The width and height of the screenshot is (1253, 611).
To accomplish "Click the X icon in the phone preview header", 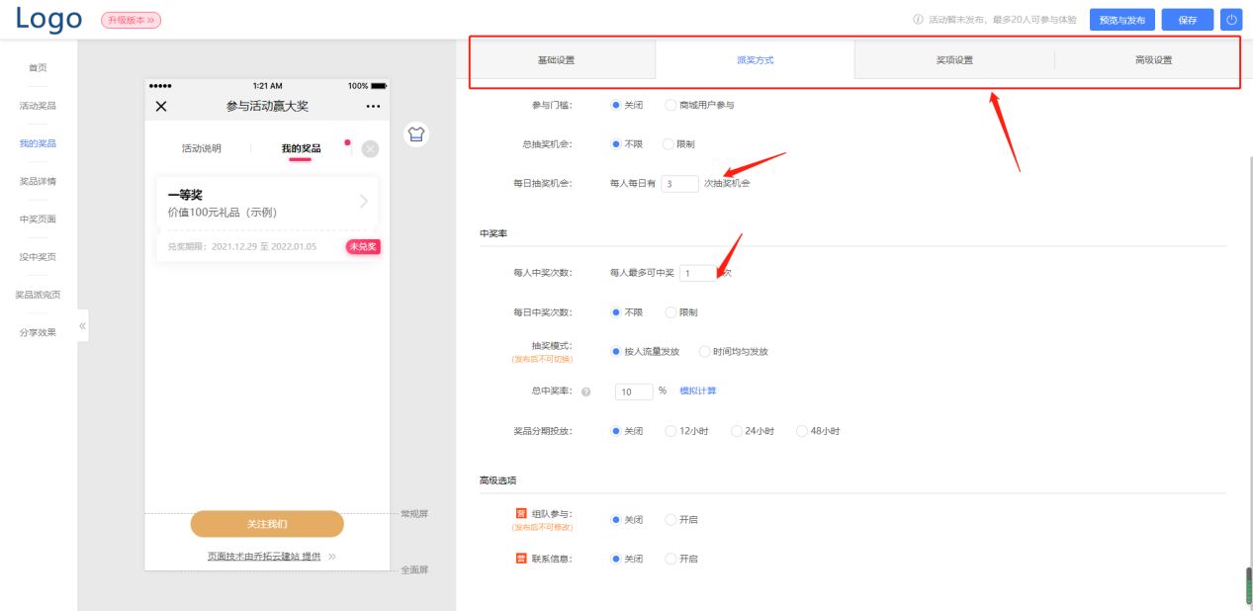I will pos(161,105).
